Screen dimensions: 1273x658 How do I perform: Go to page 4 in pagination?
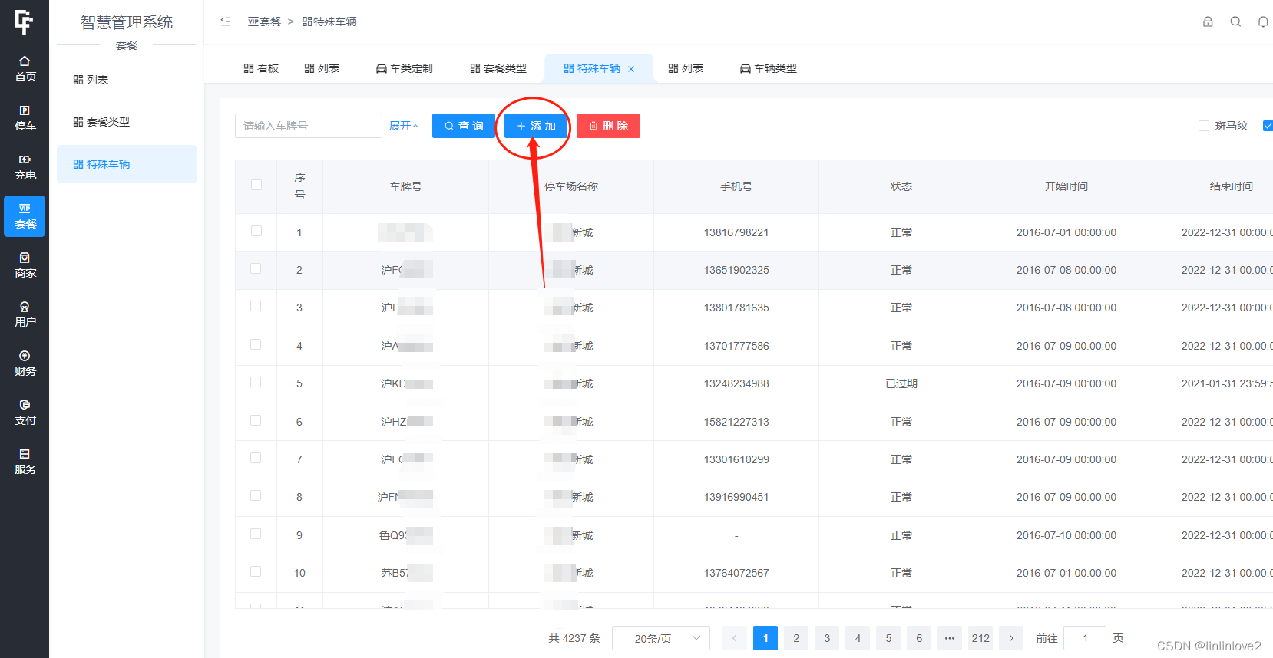coord(858,638)
